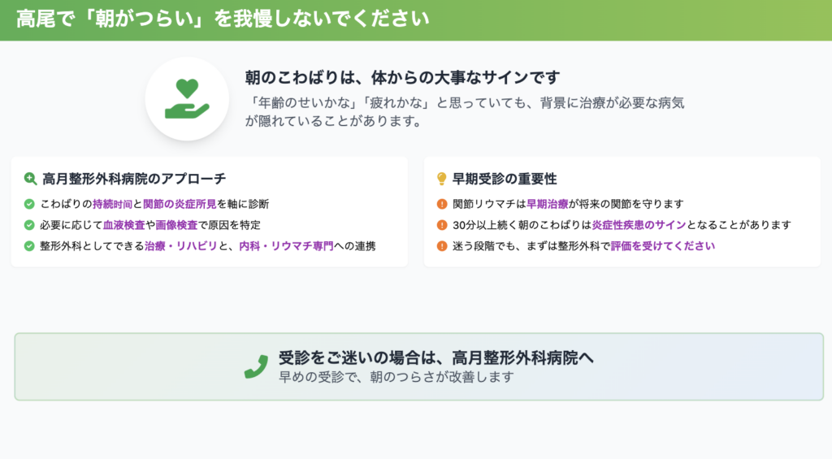Click the 早期治療 highlighted text
The height and width of the screenshot is (459, 832).
click(x=548, y=204)
